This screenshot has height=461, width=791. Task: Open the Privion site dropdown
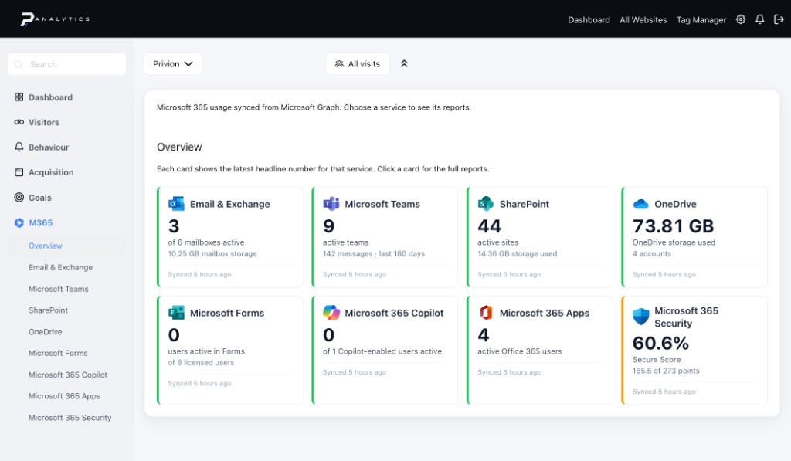pos(172,63)
